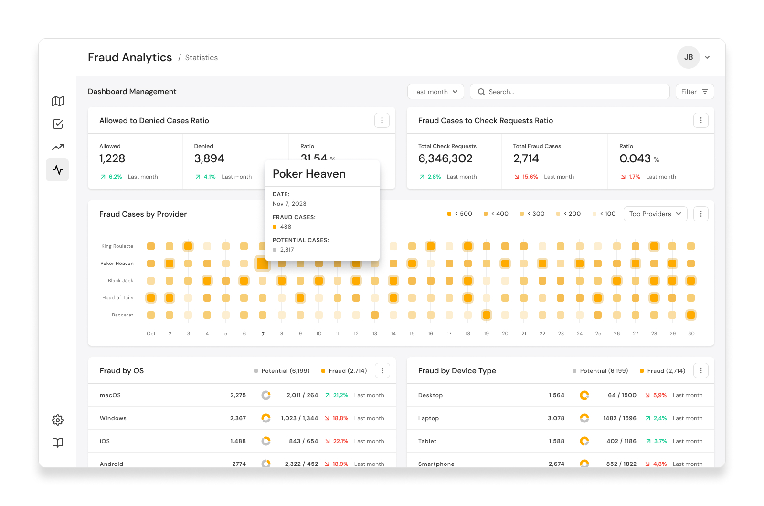Select the activity pulse sidebar icon
This screenshot has width=764, height=506.
(x=57, y=170)
